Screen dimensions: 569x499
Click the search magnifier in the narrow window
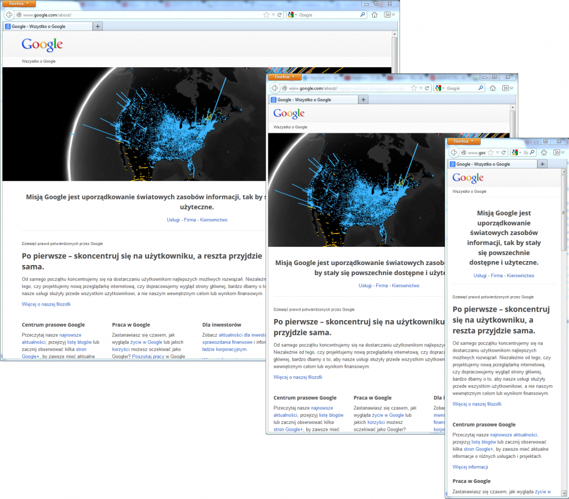pos(532,152)
